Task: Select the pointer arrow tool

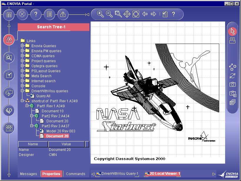Action: tap(232, 31)
